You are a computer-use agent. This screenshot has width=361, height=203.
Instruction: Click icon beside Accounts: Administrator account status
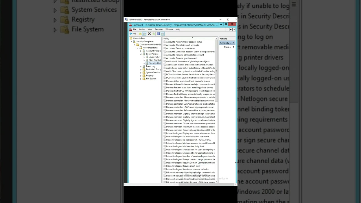[x=165, y=42]
